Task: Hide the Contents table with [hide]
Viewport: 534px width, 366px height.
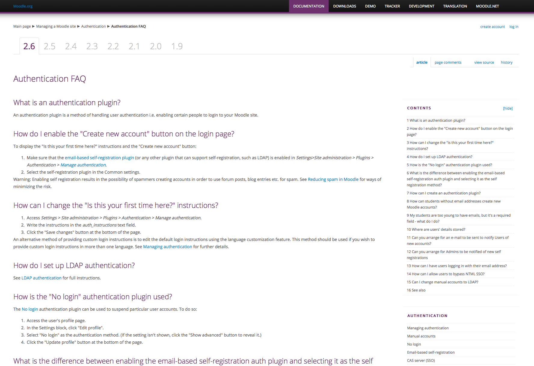Action: [x=508, y=108]
